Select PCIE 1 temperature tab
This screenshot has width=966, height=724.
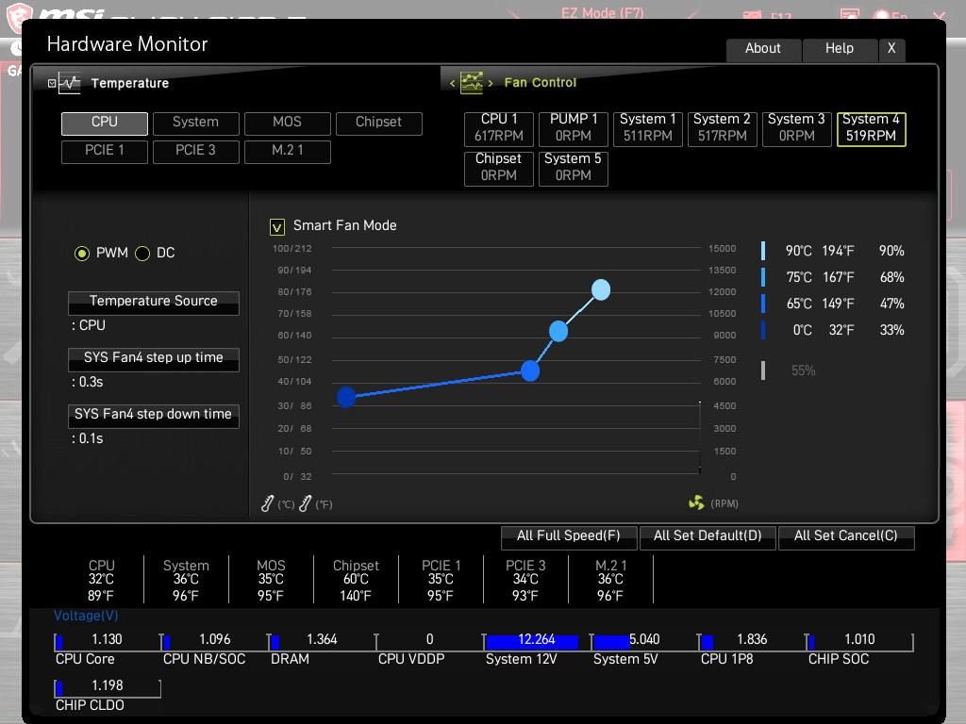point(105,152)
